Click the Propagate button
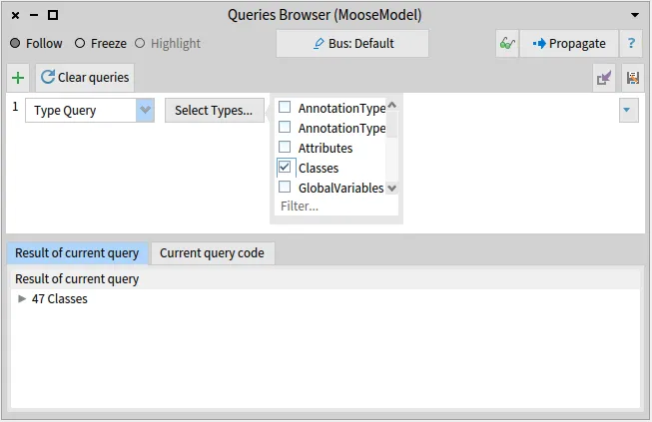The width and height of the screenshot is (652, 422). [x=569, y=43]
